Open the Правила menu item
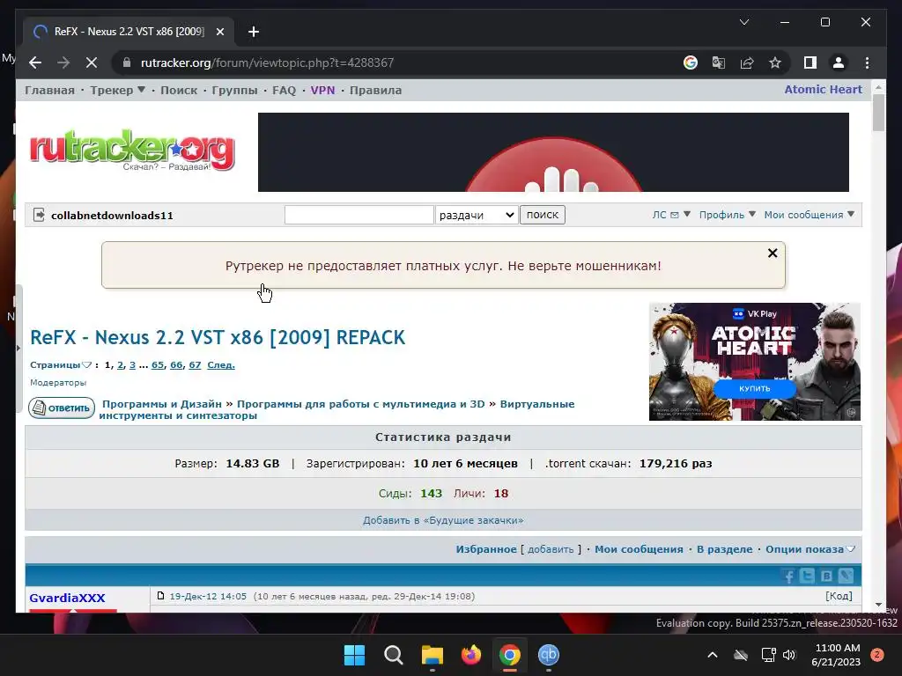 click(375, 91)
